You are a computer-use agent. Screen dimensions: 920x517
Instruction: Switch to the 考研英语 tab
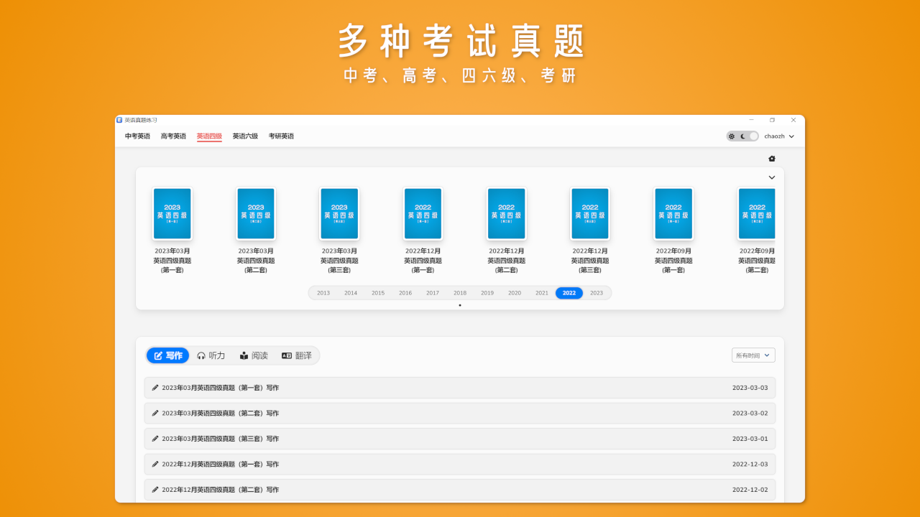281,136
